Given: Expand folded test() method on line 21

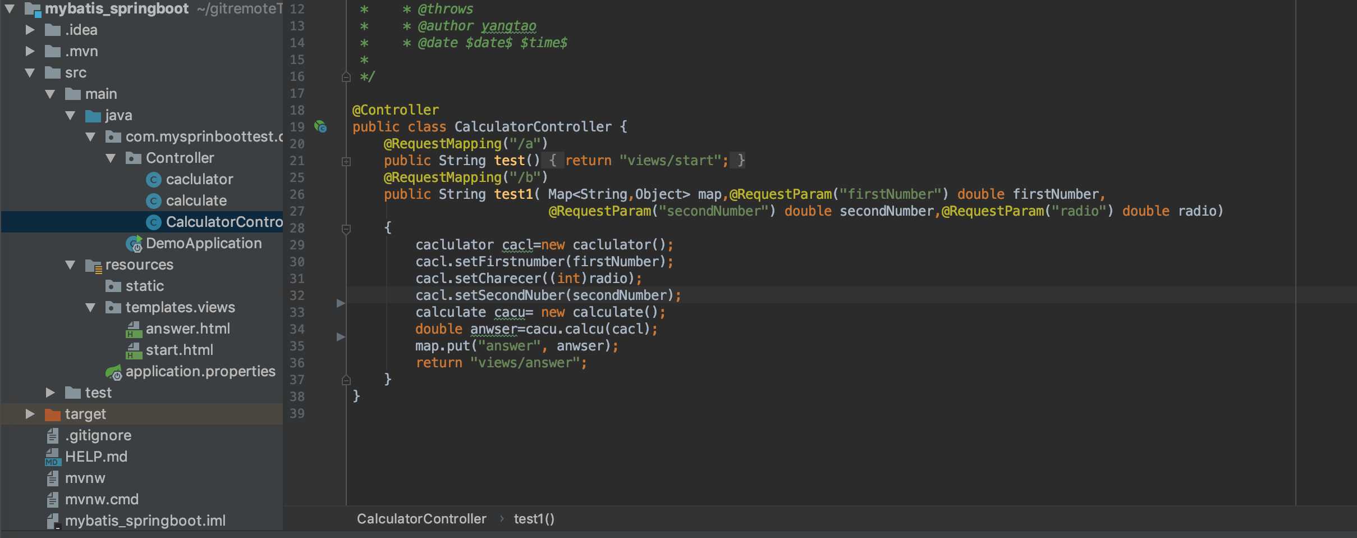Looking at the screenshot, I should (x=346, y=162).
